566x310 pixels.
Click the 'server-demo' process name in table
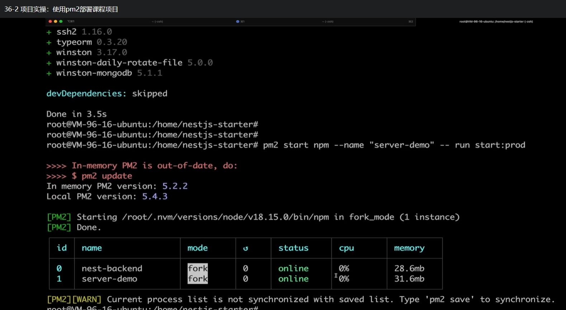(x=109, y=279)
